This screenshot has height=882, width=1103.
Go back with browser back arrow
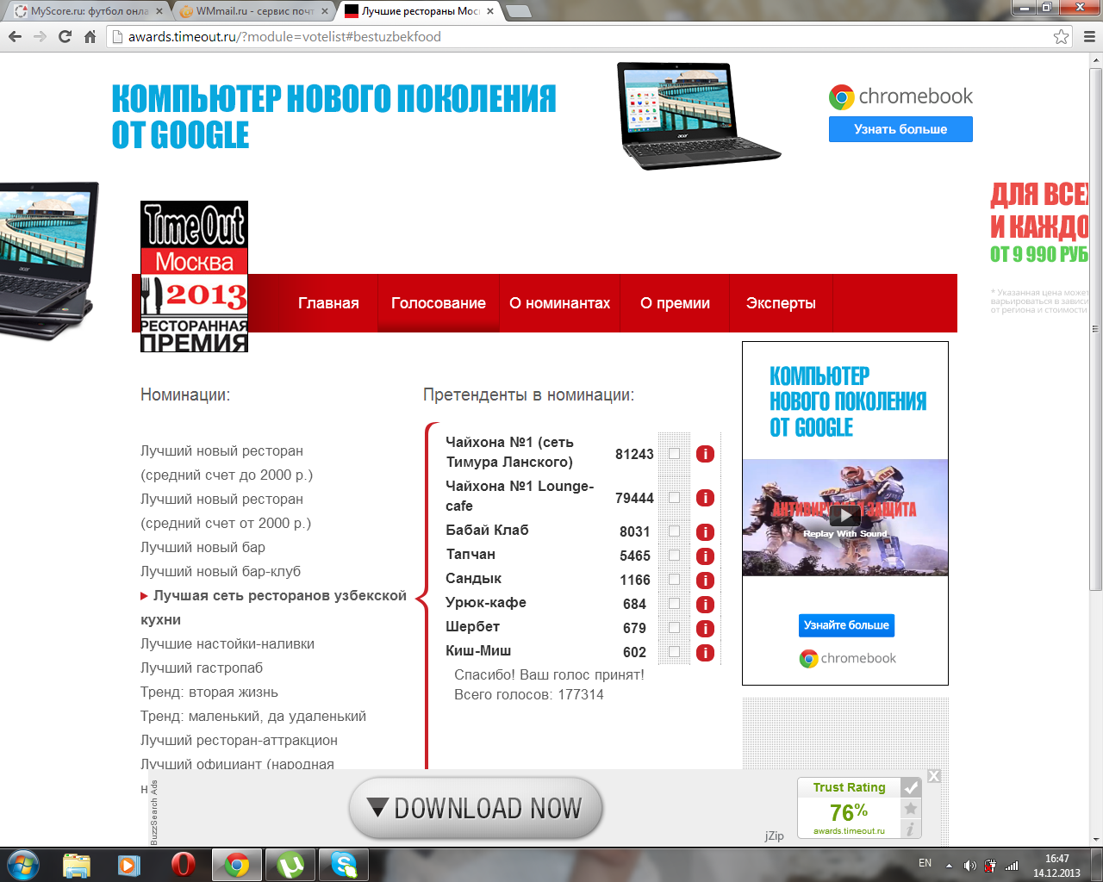click(x=15, y=36)
